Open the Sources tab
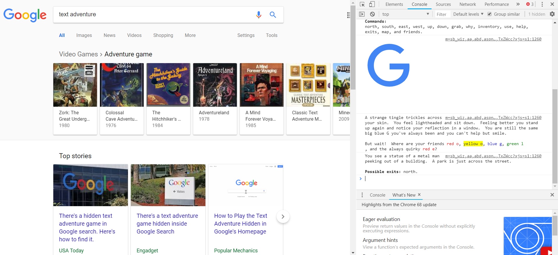This screenshot has height=255, width=558. tap(443, 4)
